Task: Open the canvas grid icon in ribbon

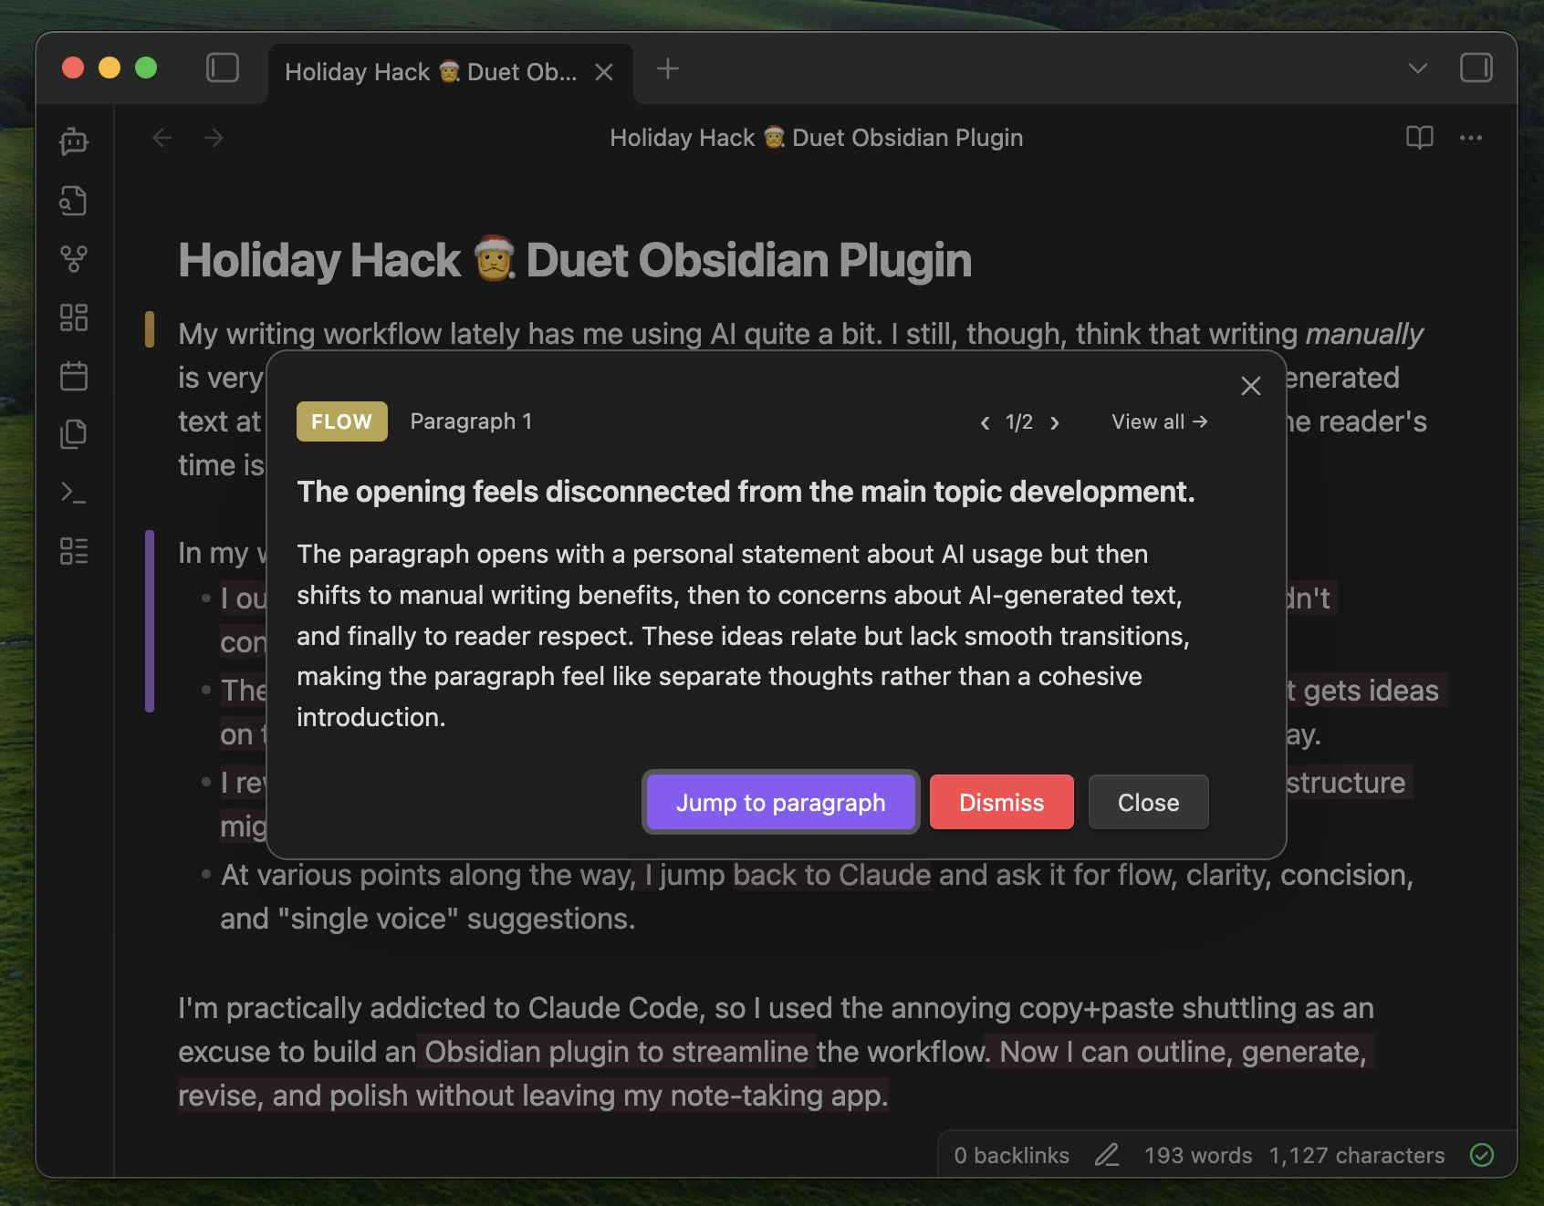Action: point(74,317)
